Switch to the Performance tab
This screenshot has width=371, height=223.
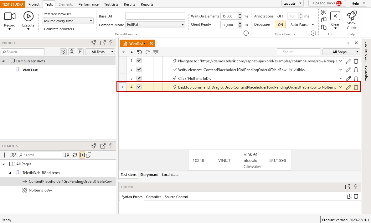[89, 4]
